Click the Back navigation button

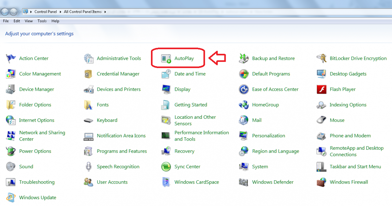click(x=5, y=12)
